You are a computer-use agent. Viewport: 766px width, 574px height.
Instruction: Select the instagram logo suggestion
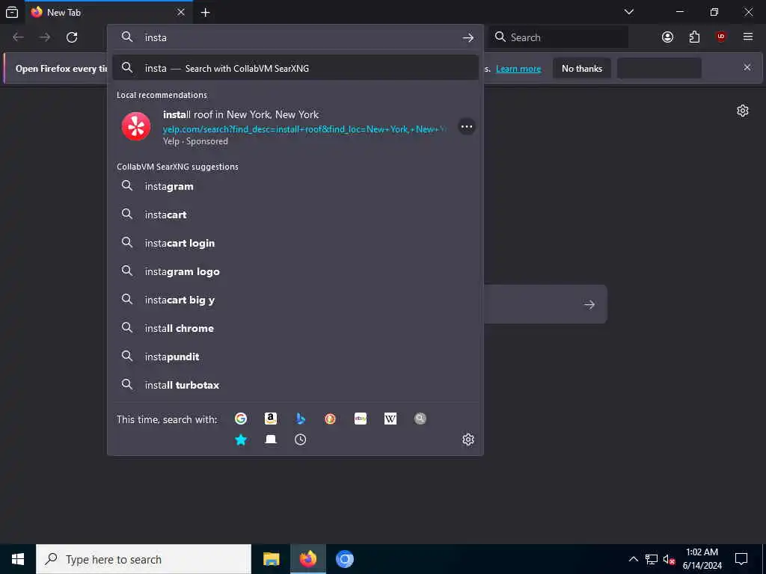[x=295, y=271]
